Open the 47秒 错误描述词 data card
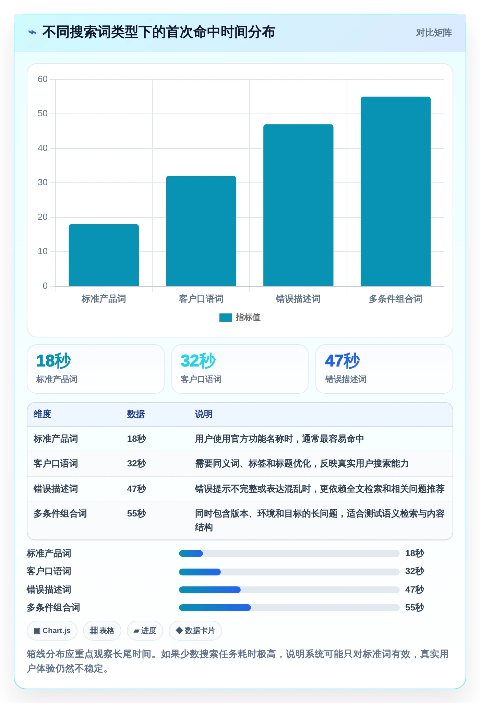Screen dimensions: 480x703 (x=384, y=369)
